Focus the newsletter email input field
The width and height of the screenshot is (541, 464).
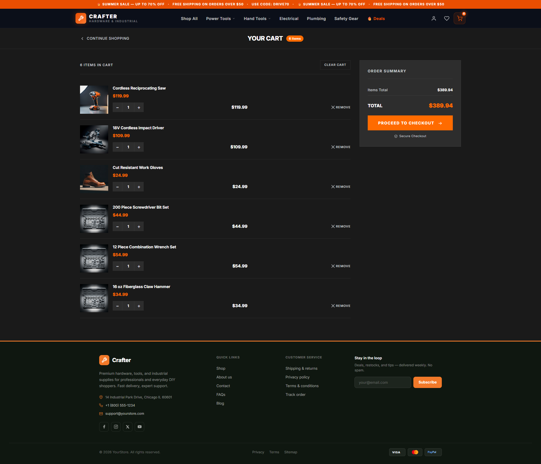383,382
